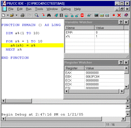
Task: Toggle the breakpoint red dot icon
Action: (114, 15)
